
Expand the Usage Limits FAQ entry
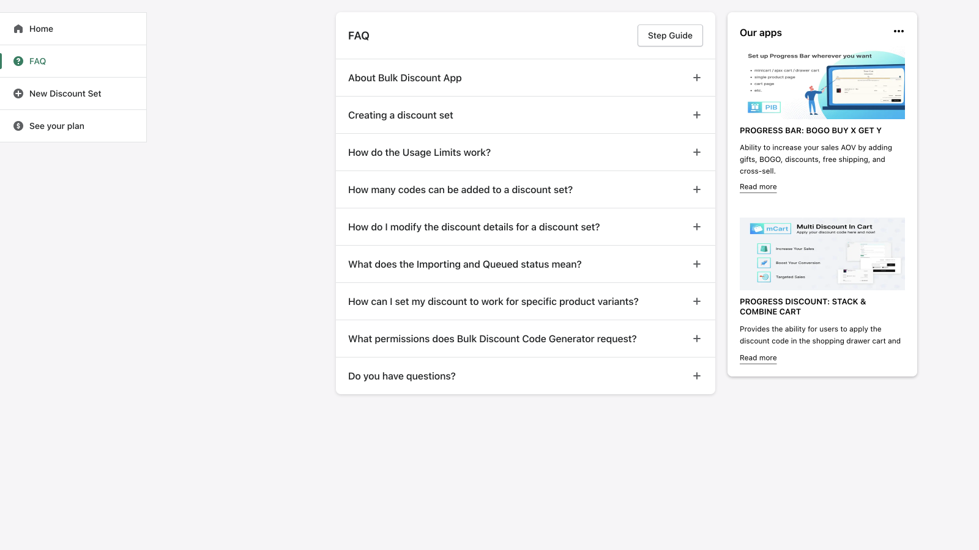pos(696,152)
